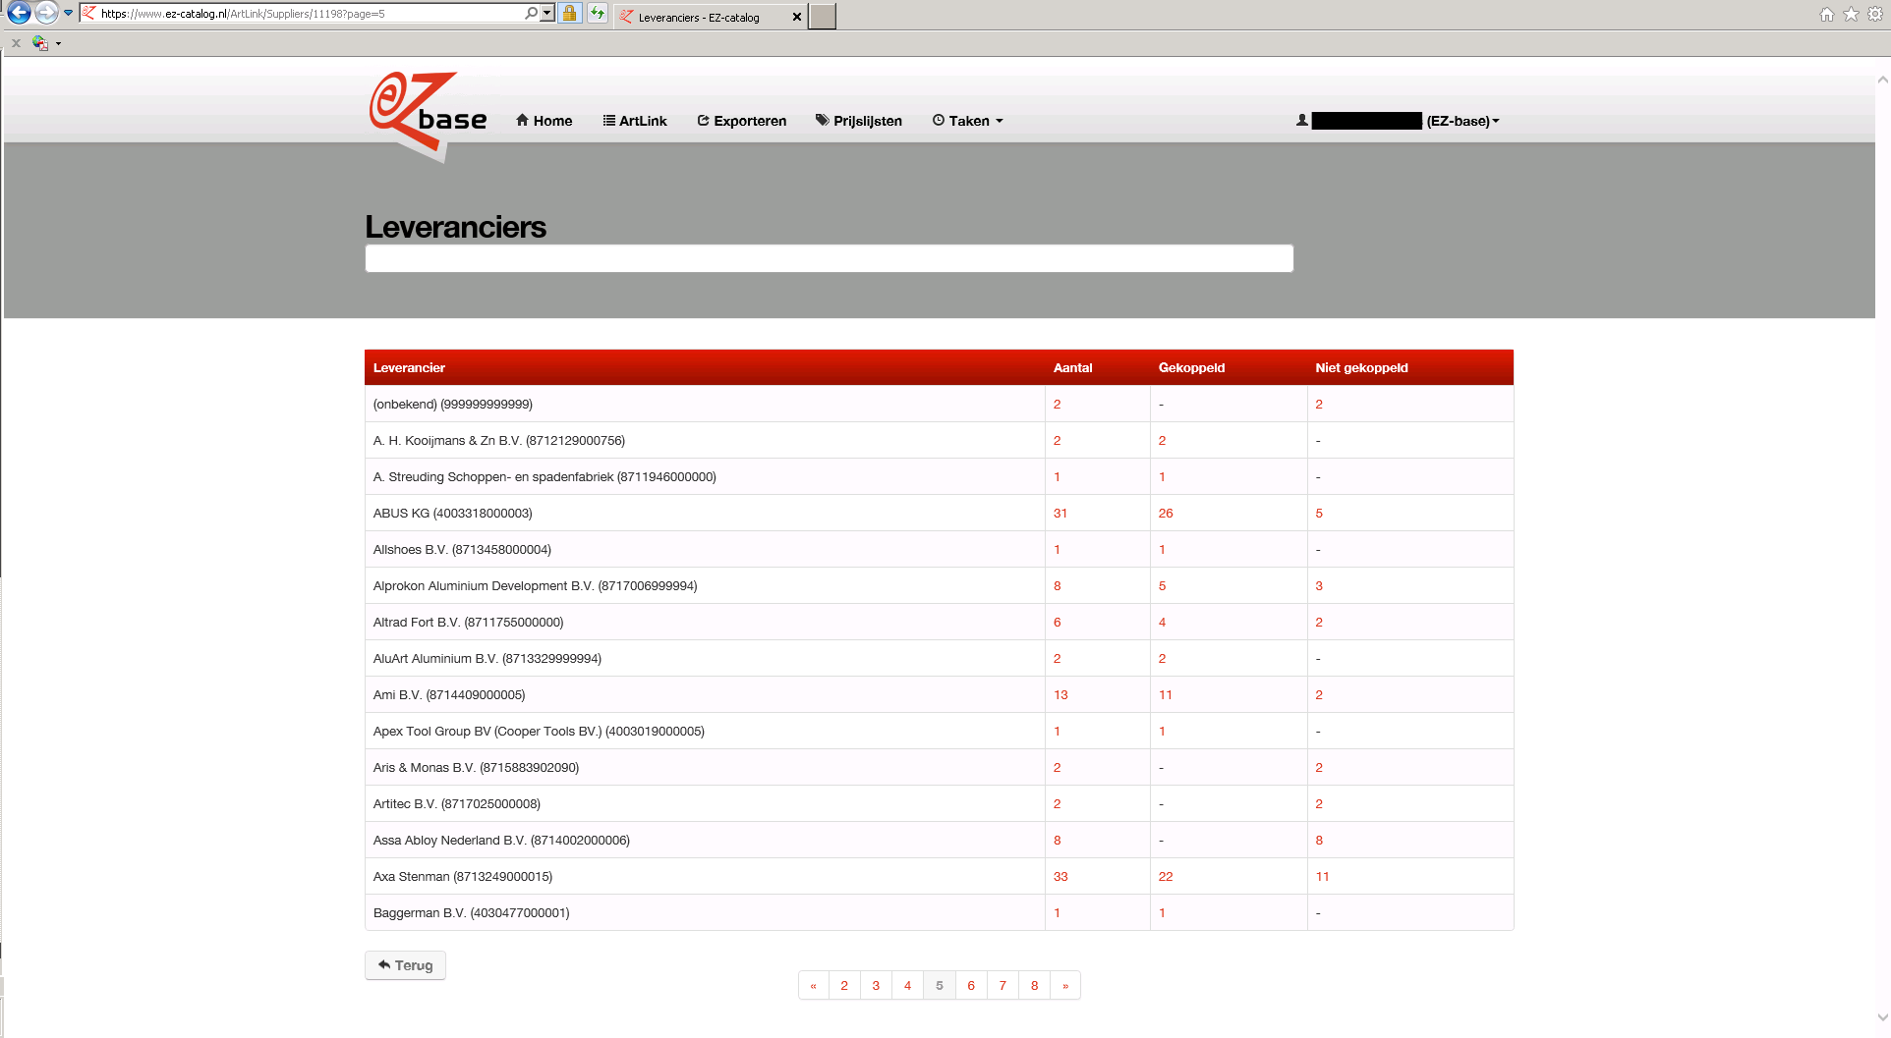The height and width of the screenshot is (1038, 1891).
Task: Go to pagination page 8
Action: pos(1034,985)
